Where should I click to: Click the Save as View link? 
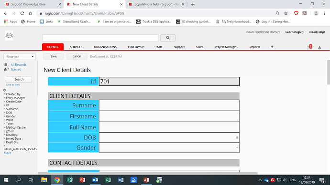pyautogui.click(x=13, y=85)
